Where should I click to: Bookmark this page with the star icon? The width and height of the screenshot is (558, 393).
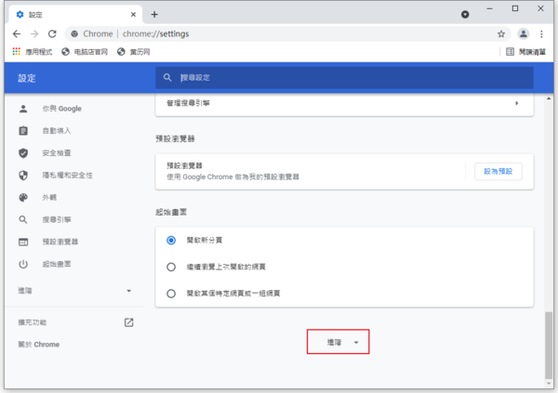tap(501, 33)
